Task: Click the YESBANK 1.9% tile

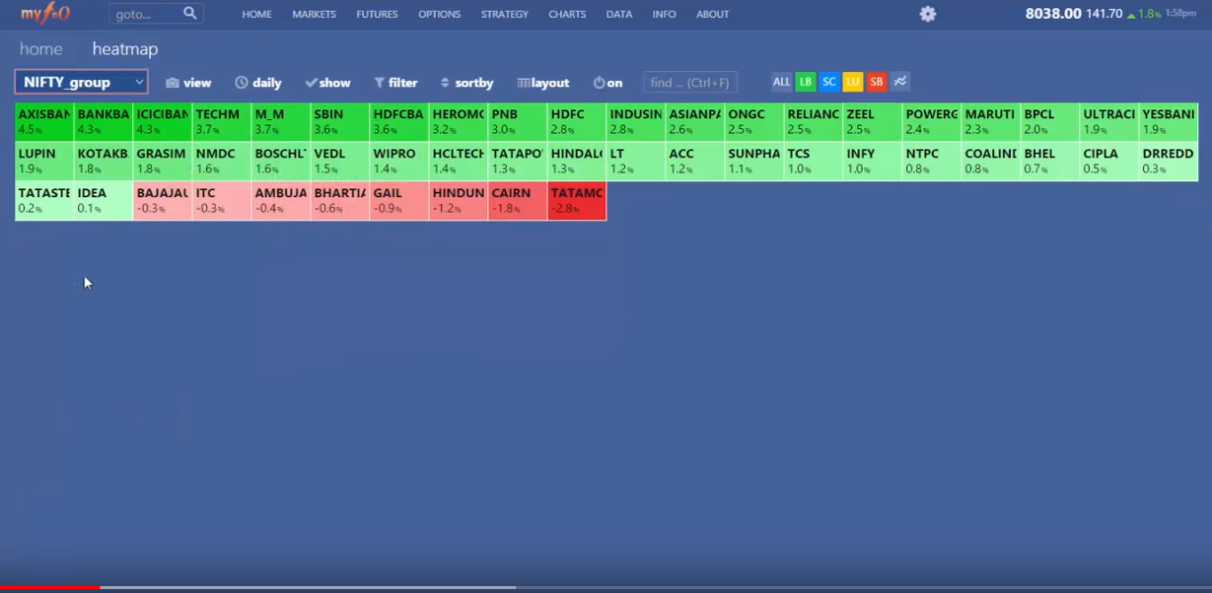Action: [x=1169, y=122]
